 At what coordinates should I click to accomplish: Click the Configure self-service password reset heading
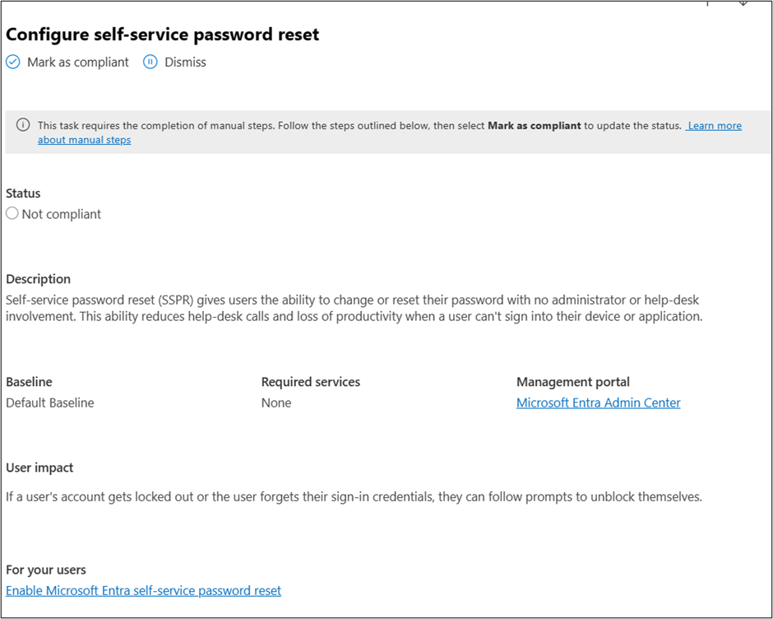coord(163,35)
